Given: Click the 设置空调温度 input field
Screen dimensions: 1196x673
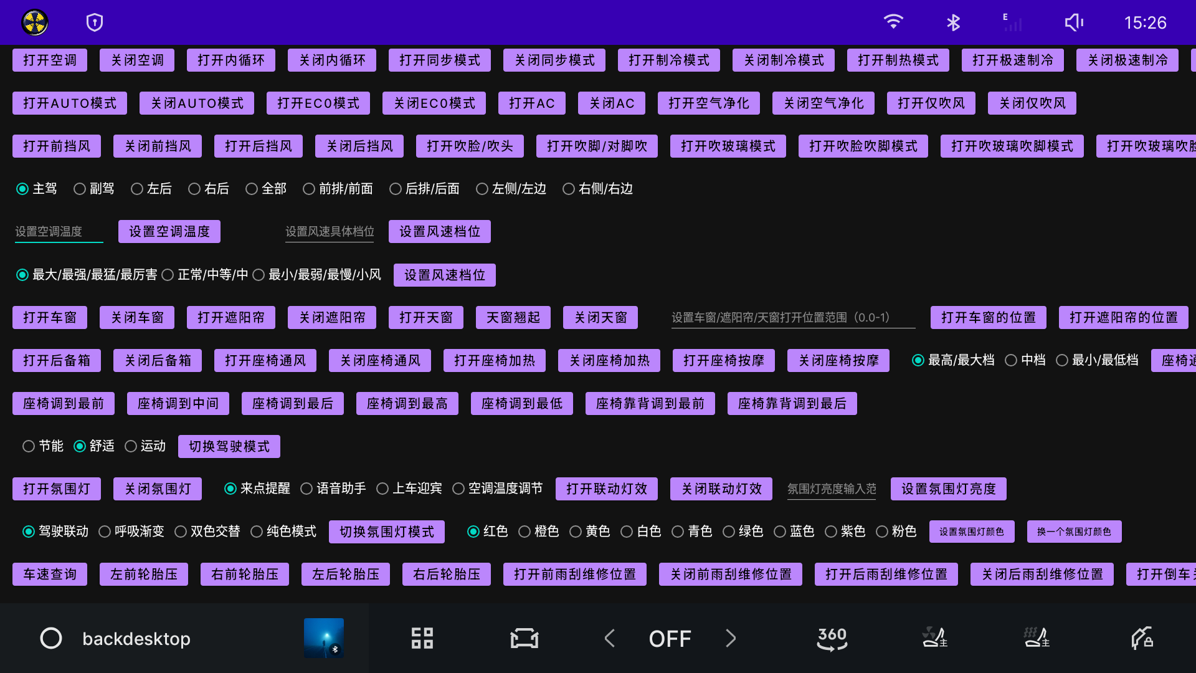Looking at the screenshot, I should pos(59,232).
